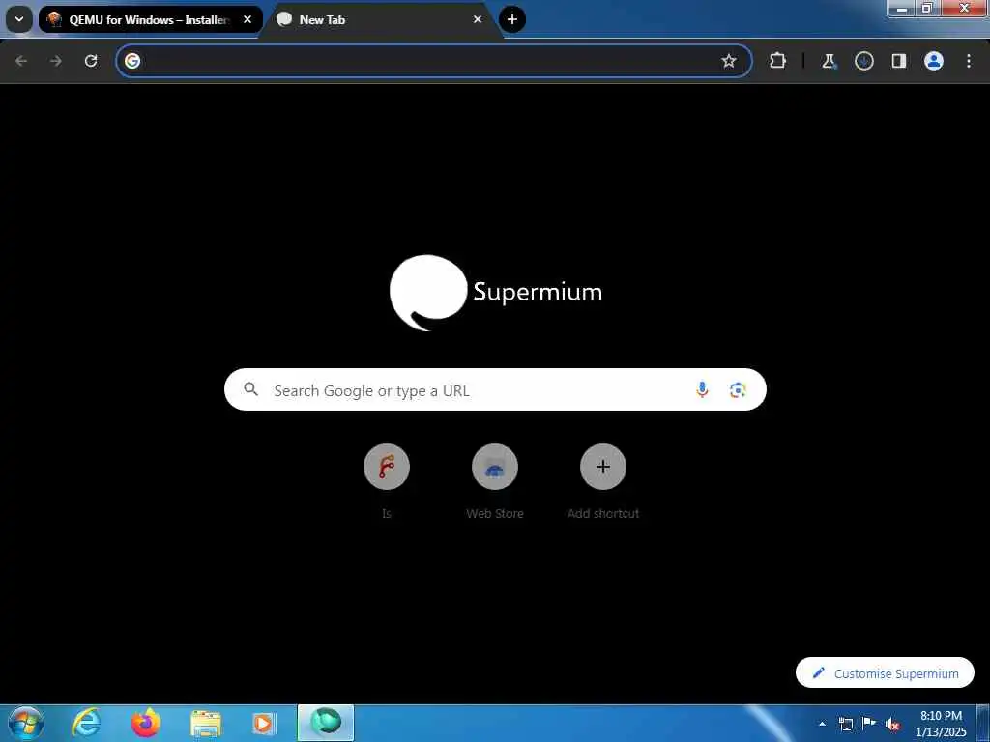Switch to QEMU for Windows tab
This screenshot has height=742, width=990.
[150, 19]
